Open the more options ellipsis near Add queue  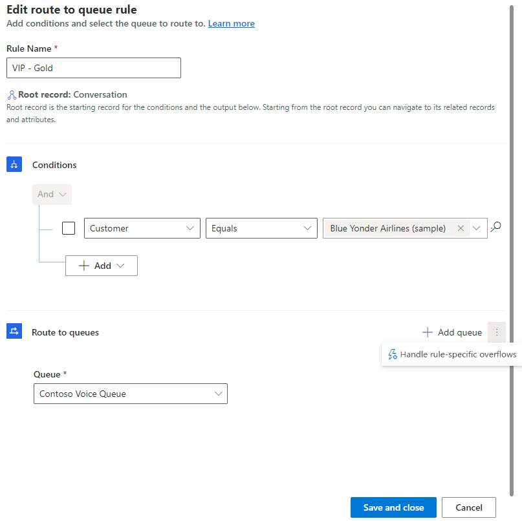click(496, 332)
